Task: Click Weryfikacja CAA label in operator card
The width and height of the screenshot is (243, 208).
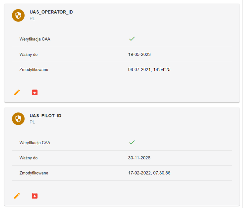Action: coord(35,39)
